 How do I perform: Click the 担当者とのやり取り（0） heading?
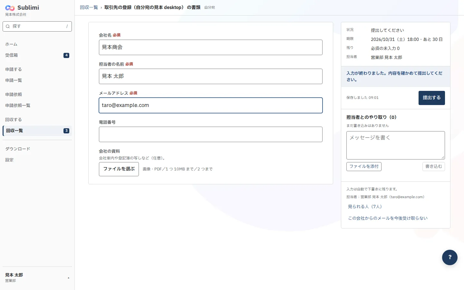(371, 117)
